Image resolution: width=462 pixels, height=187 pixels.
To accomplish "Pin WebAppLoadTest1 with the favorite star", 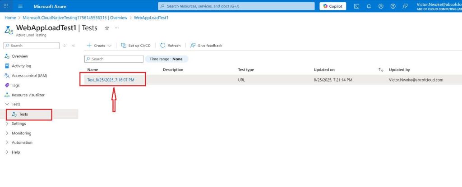I will [107, 28].
